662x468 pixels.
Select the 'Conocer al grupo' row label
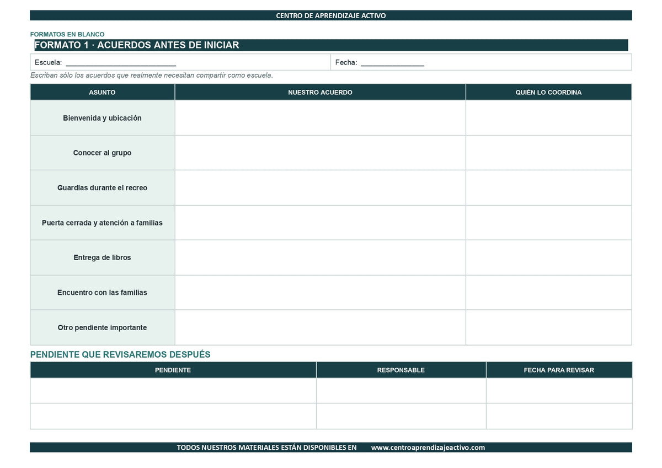(103, 153)
